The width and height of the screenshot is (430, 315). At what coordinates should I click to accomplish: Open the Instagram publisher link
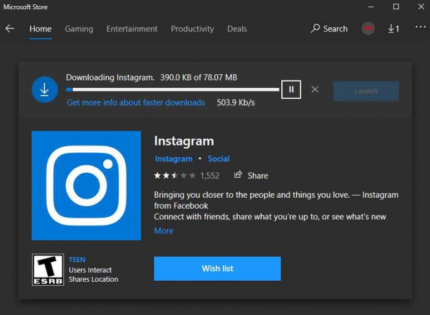pyautogui.click(x=174, y=159)
